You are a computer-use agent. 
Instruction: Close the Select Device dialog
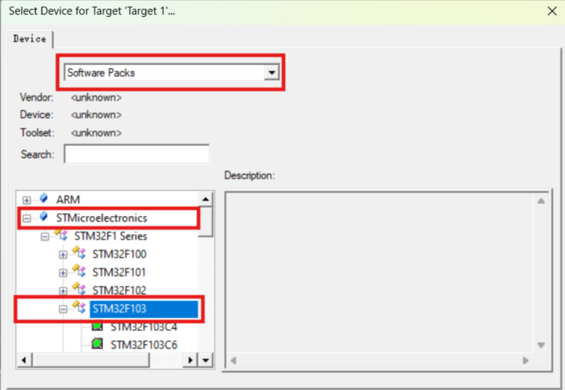[x=552, y=11]
